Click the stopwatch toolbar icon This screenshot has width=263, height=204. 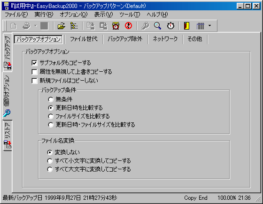(x=170, y=26)
